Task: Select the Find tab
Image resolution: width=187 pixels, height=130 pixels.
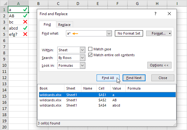Action: (x=47, y=24)
